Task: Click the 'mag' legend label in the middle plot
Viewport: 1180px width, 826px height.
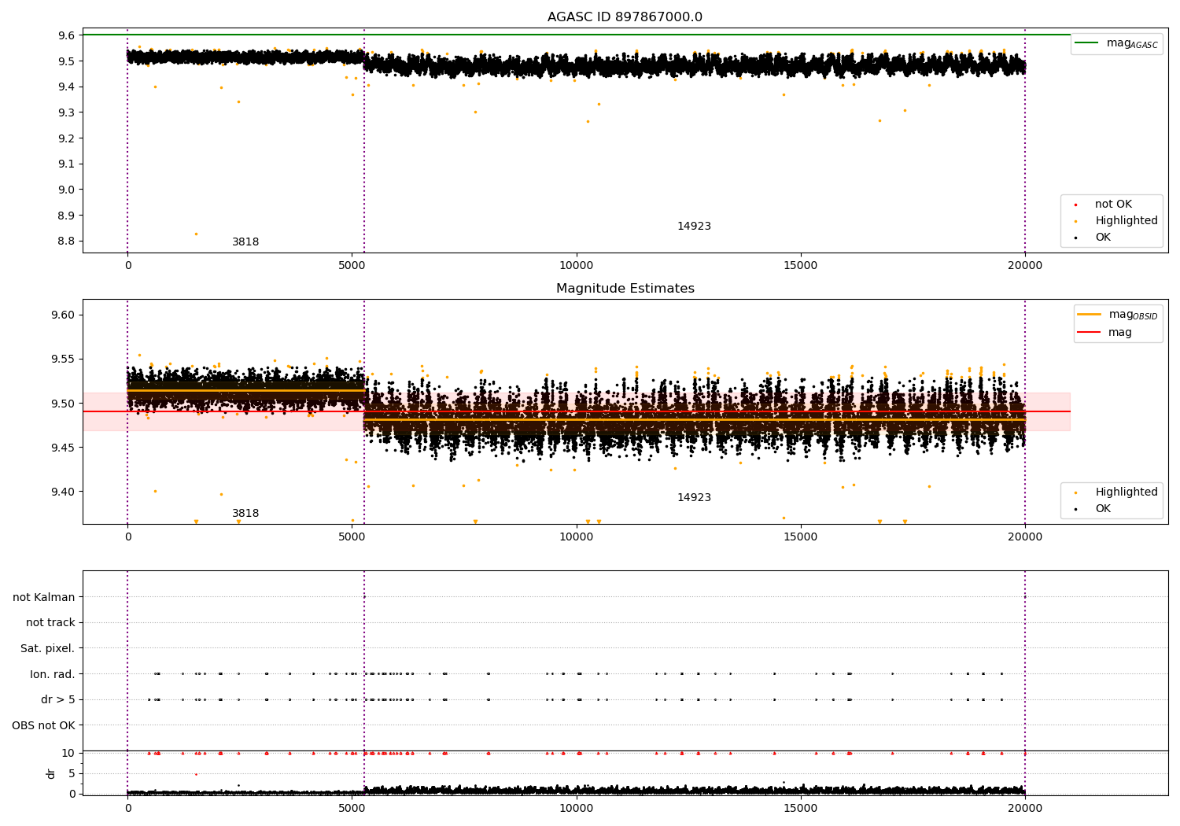Action: click(1120, 333)
